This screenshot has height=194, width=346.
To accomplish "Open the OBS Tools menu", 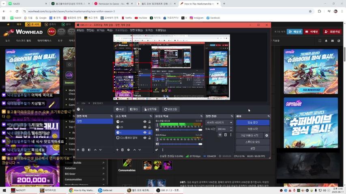I will tap(149, 30).
